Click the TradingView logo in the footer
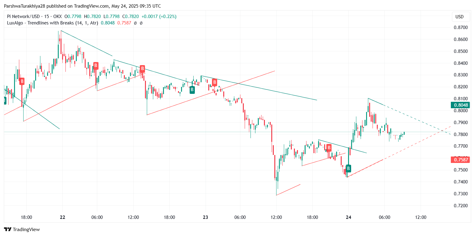This screenshot has height=236, width=475. 22,229
